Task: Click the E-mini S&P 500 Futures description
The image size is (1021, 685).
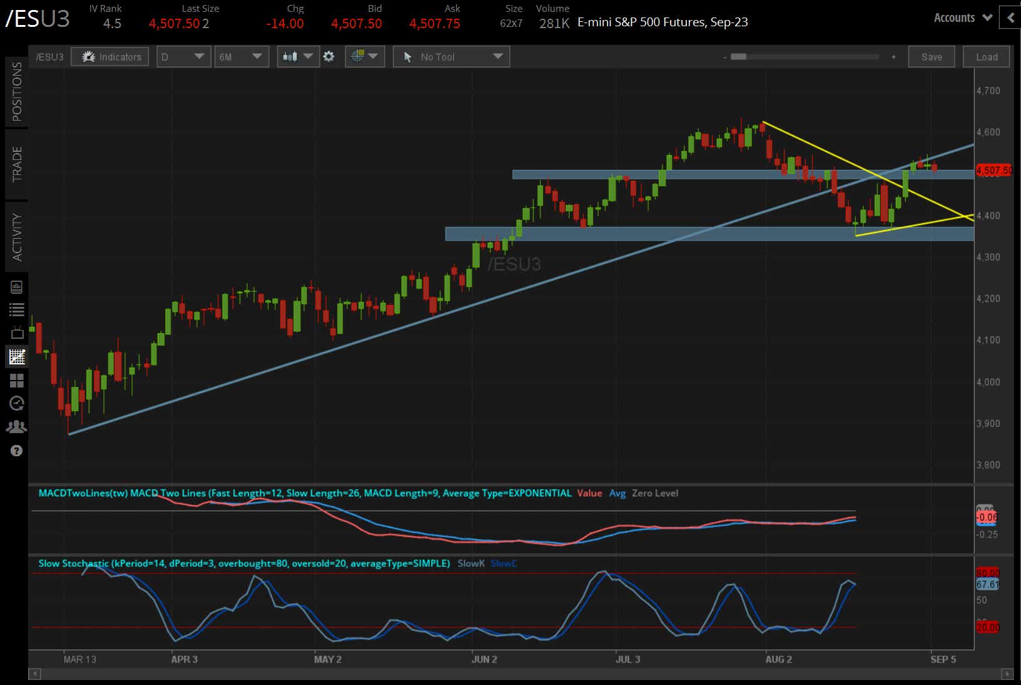Action: 663,22
